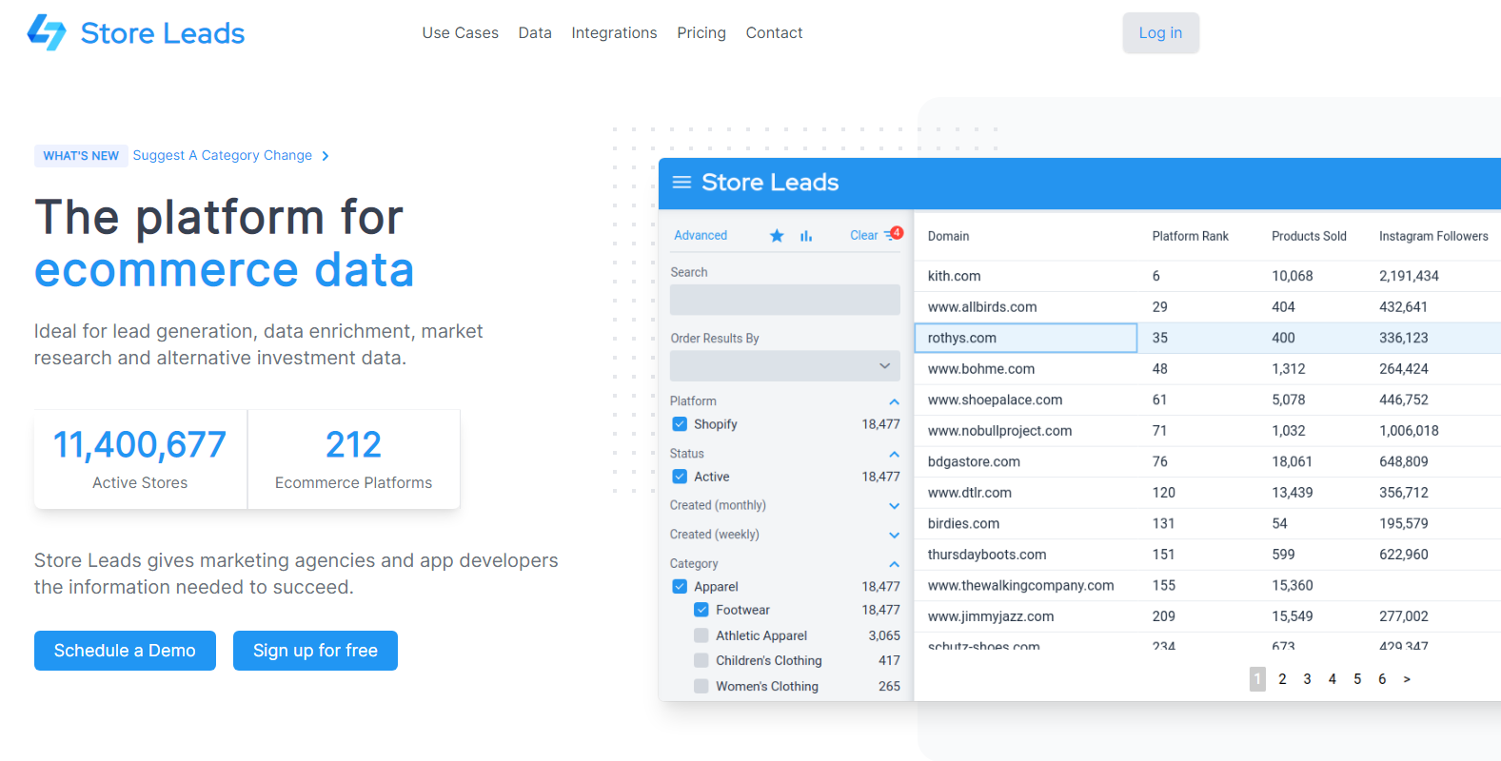The width and height of the screenshot is (1501, 761).
Task: Tick the Women's Clothing checkbox
Action: tap(701, 686)
